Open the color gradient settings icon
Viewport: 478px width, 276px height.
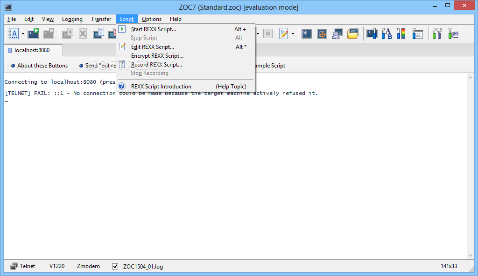[401, 34]
